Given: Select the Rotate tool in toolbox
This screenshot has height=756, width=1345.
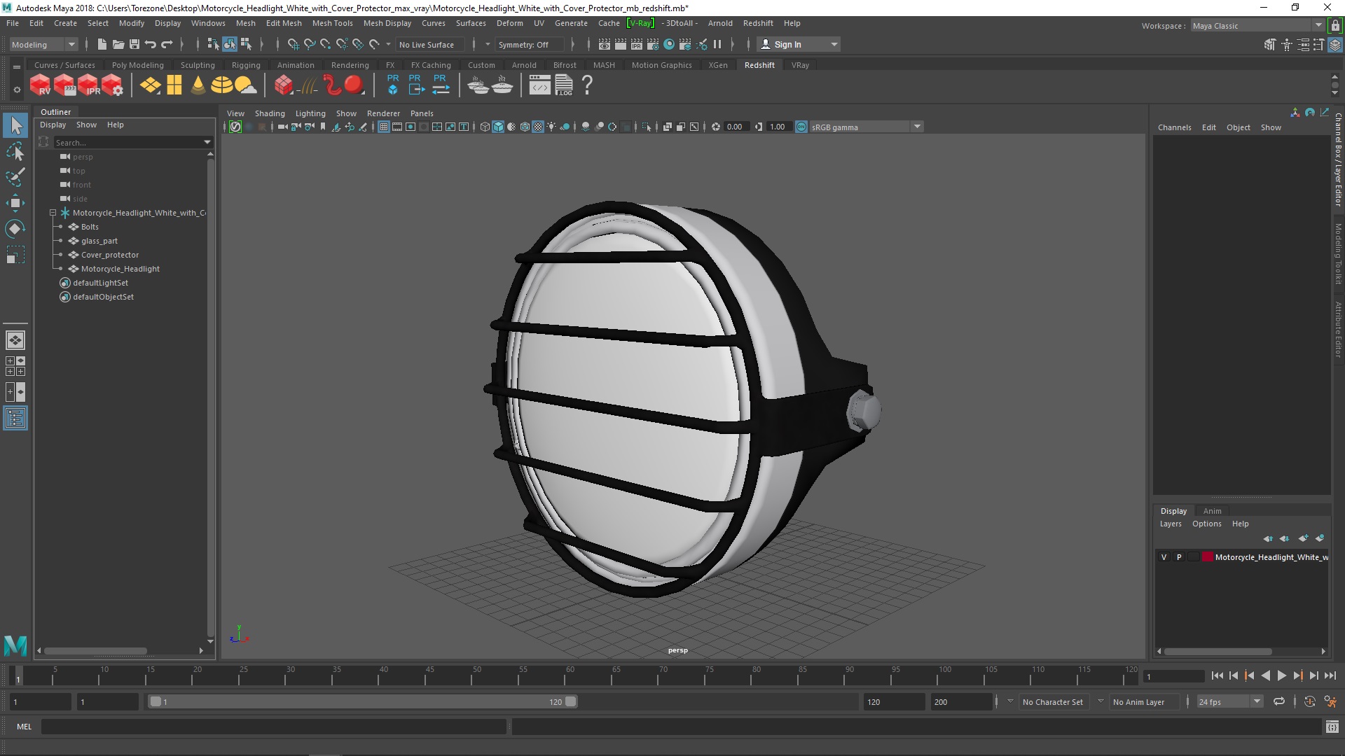Looking at the screenshot, I should click(x=15, y=229).
